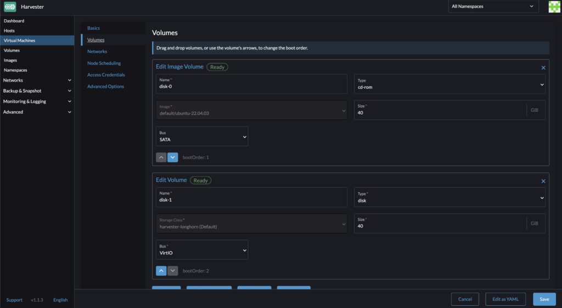
Task: Click disk-1 move down arrow
Action: click(173, 271)
